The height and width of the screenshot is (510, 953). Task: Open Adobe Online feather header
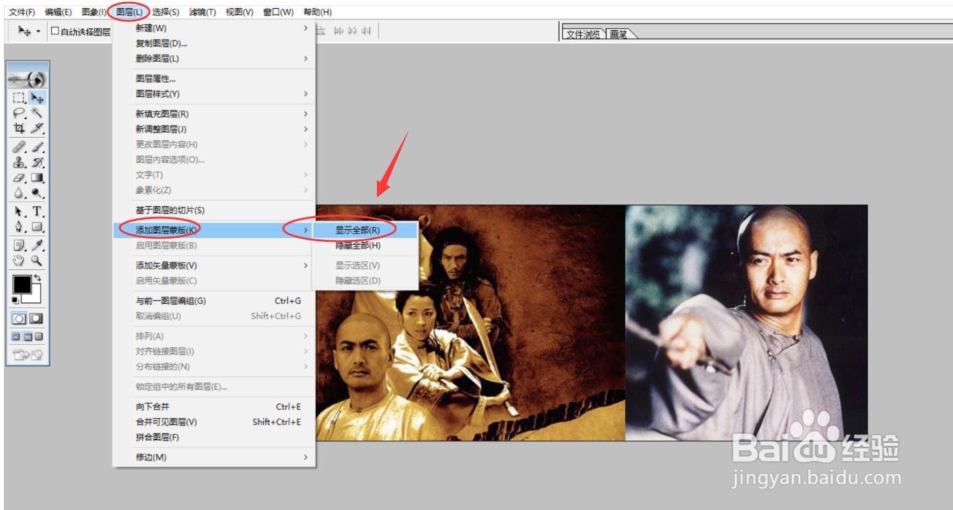point(28,79)
